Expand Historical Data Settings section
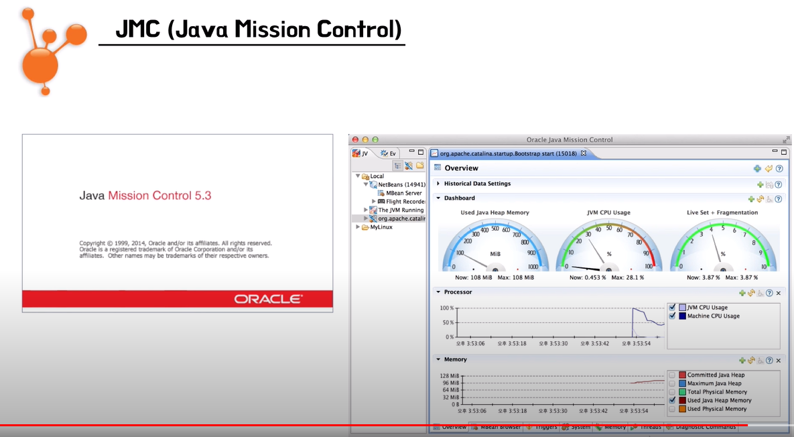Image resolution: width=794 pixels, height=437 pixels. click(438, 184)
